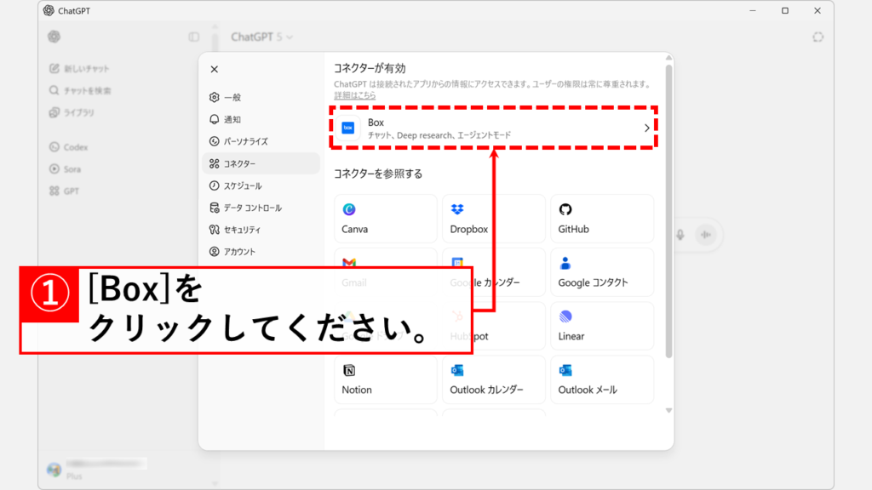Click the 詳細はこちら link

(x=355, y=95)
